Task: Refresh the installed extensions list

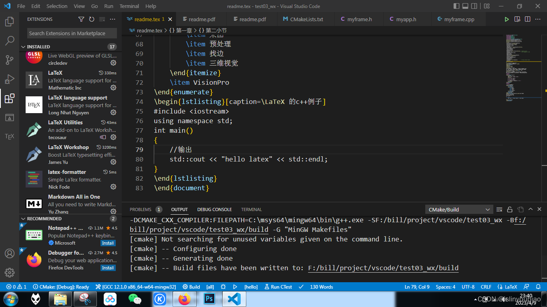Action: point(92,19)
